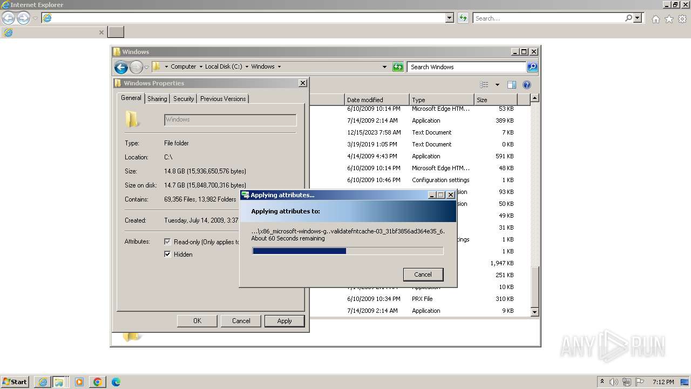
Task: Switch to the Security tab
Action: pyautogui.click(x=184, y=99)
